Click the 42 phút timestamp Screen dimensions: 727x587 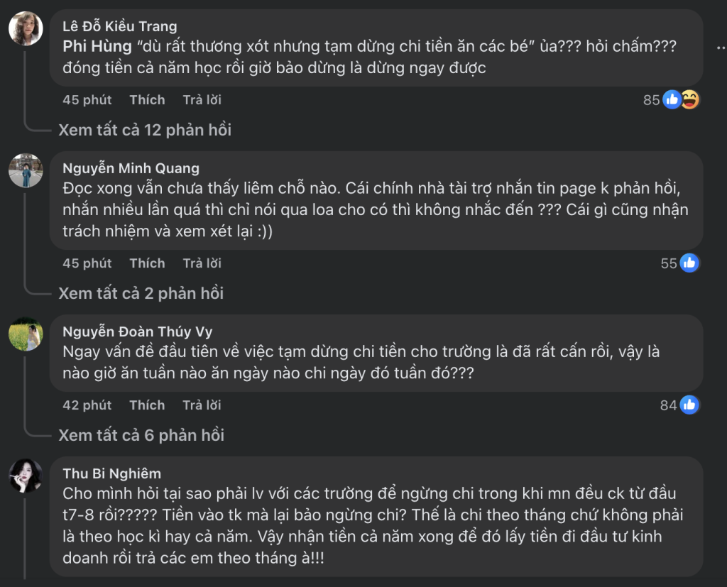[x=87, y=405]
